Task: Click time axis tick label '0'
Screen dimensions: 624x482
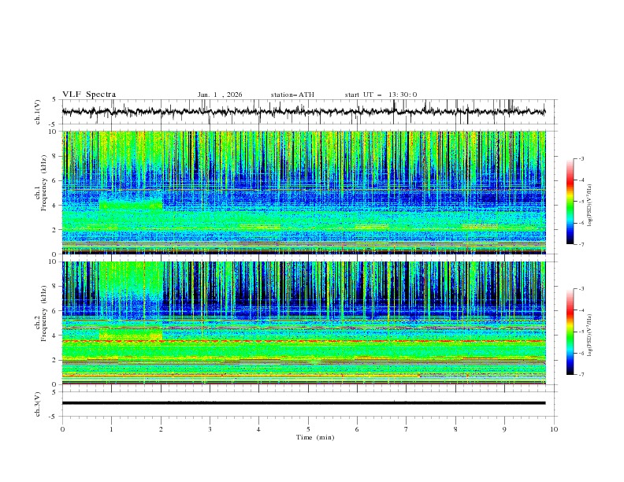Action: coord(62,429)
